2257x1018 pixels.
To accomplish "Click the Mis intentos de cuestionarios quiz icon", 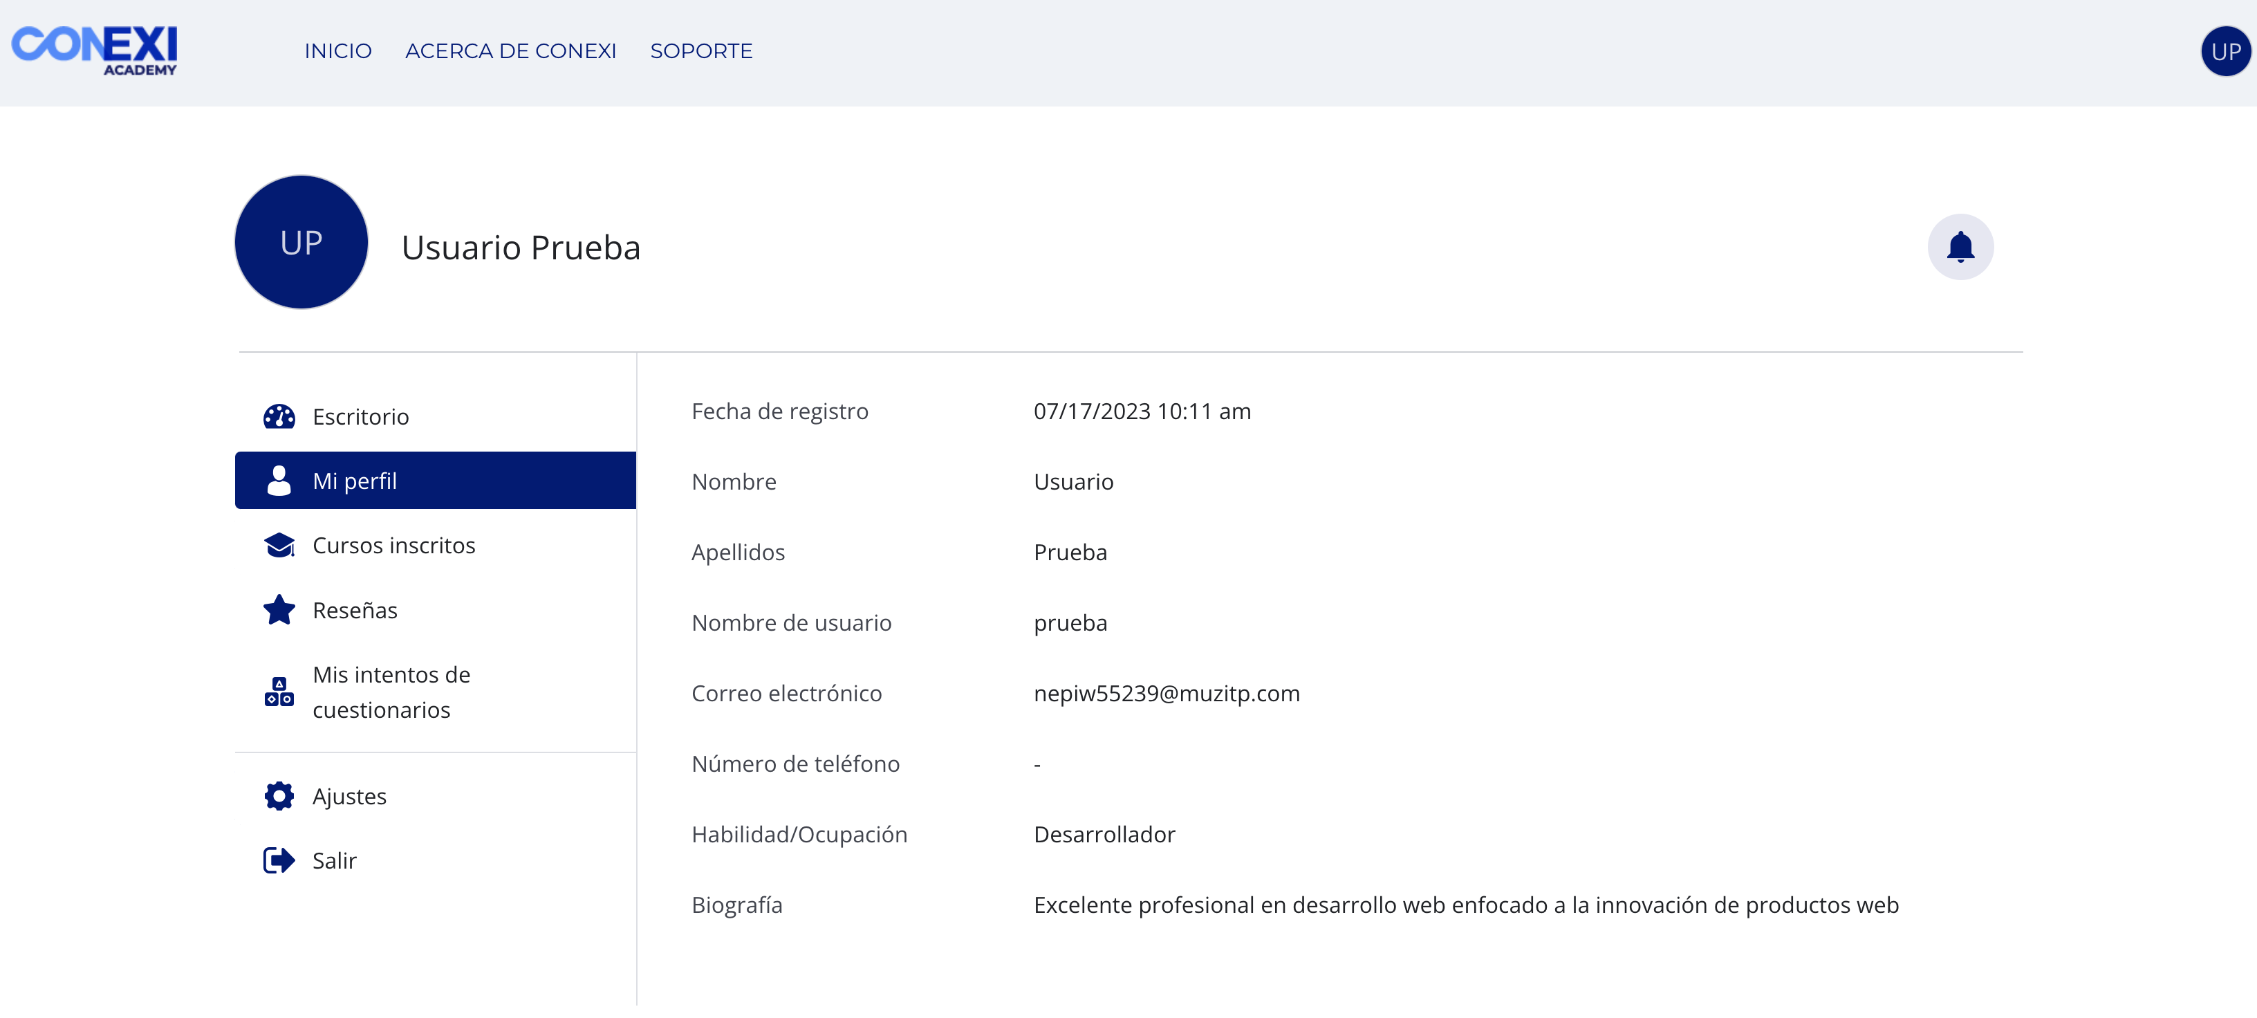I will pyautogui.click(x=279, y=692).
